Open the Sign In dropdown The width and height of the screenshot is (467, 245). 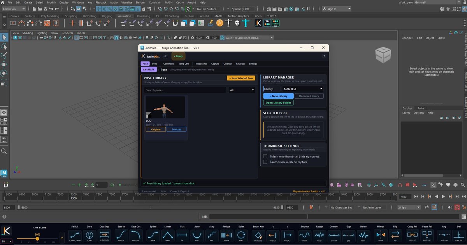point(337,9)
